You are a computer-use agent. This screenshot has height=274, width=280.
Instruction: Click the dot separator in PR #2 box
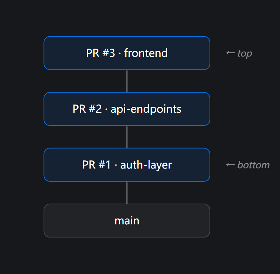[x=106, y=109]
